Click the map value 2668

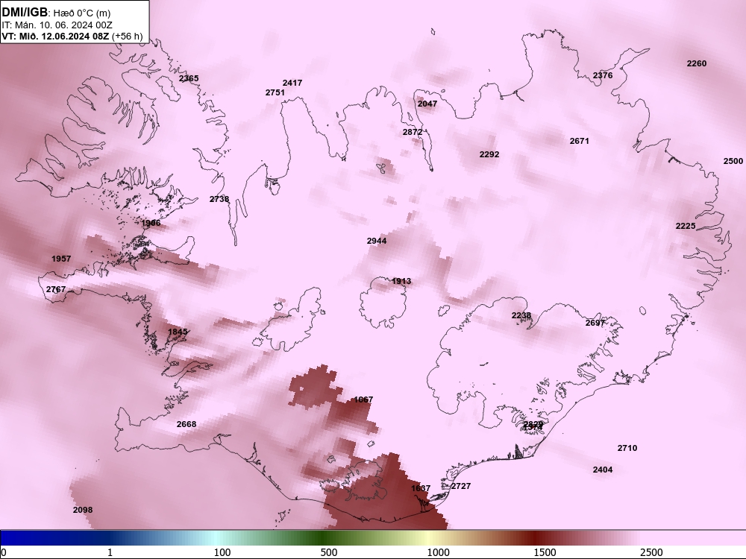[x=186, y=425]
